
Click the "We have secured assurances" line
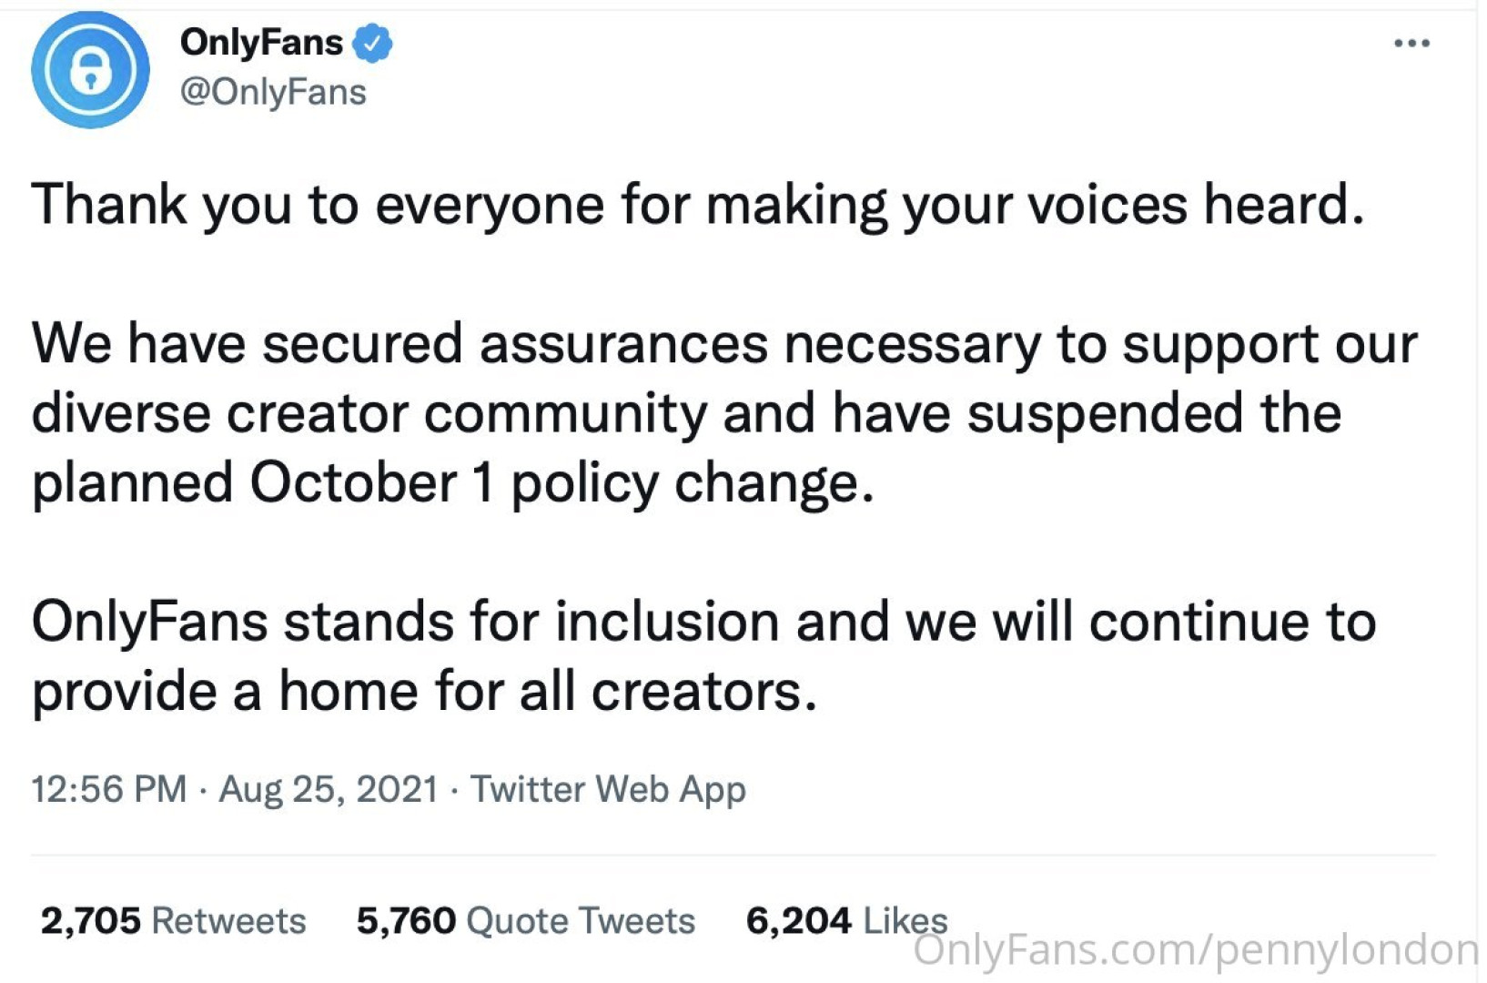coord(724,344)
